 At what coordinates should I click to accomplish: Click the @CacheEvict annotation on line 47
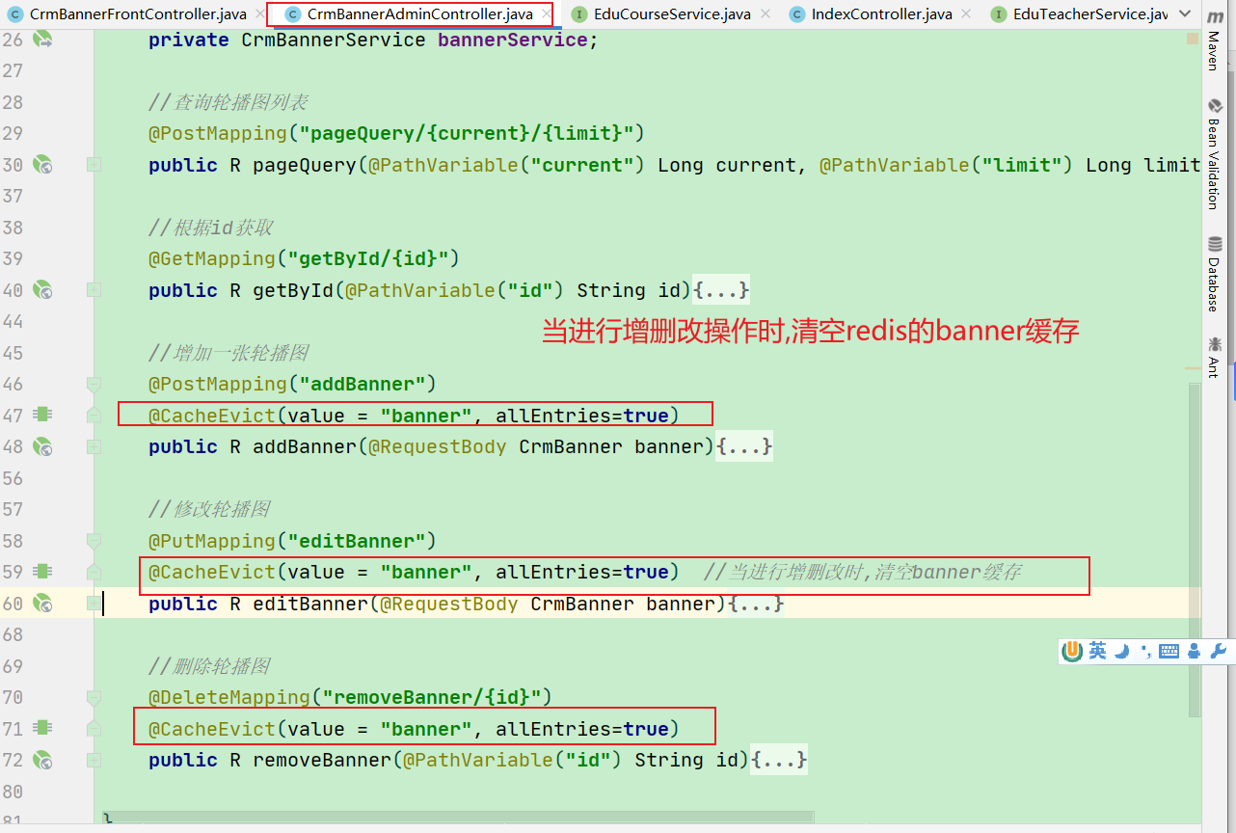click(x=212, y=416)
